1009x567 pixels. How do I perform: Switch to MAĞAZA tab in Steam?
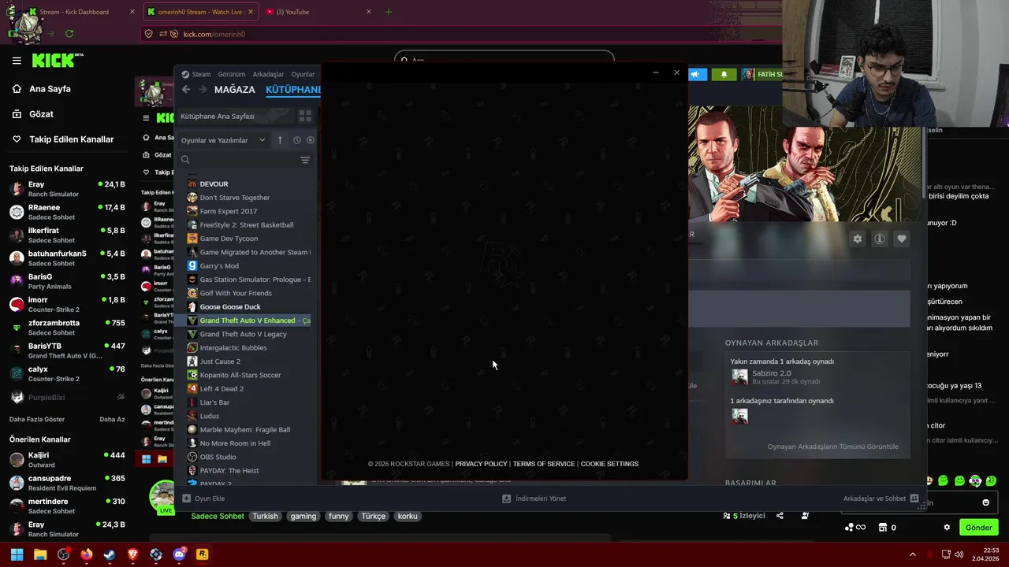tap(235, 90)
